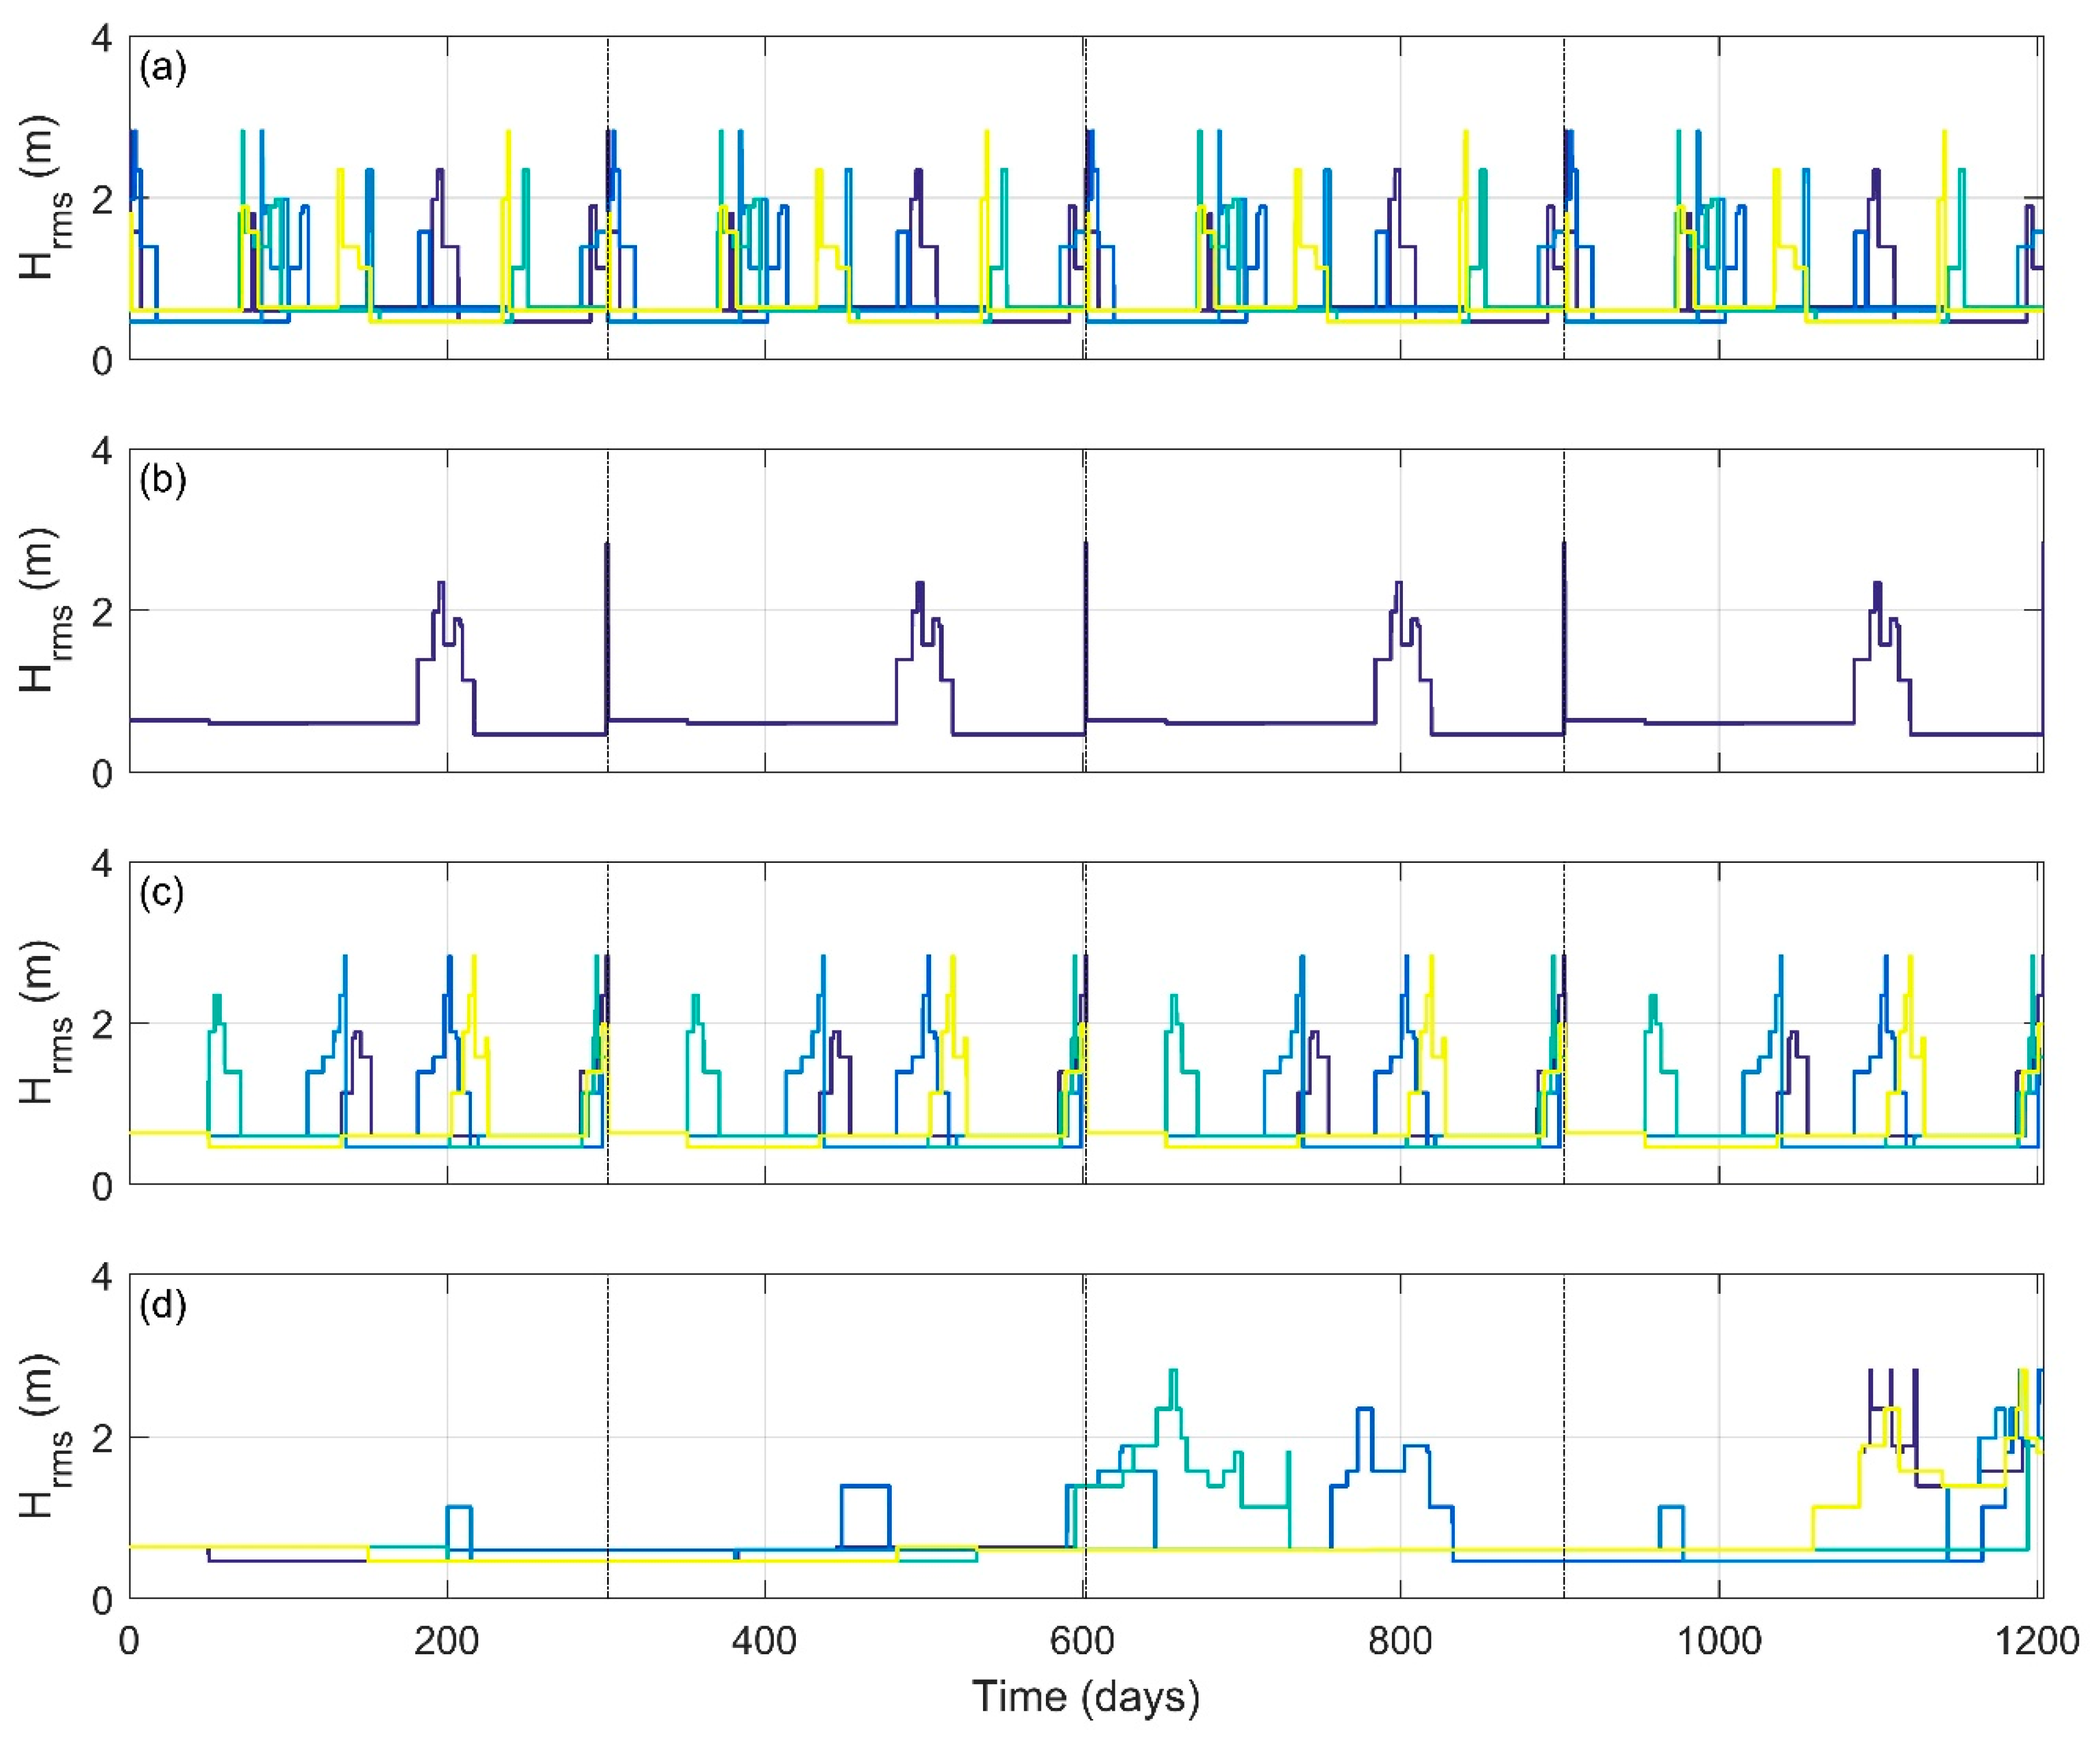This screenshot has width=2100, height=1738.
Task: Click the (d) panel label
Action: [163, 1307]
